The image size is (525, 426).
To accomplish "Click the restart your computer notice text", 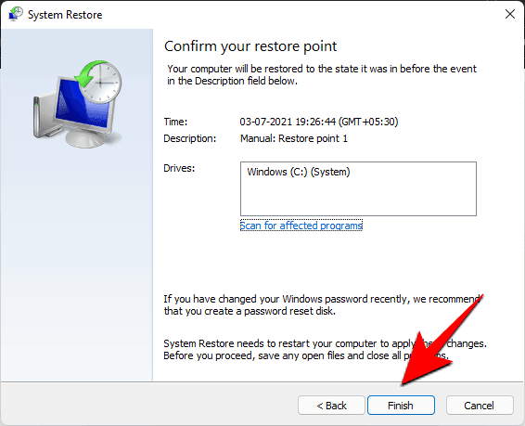I will pyautogui.click(x=325, y=349).
